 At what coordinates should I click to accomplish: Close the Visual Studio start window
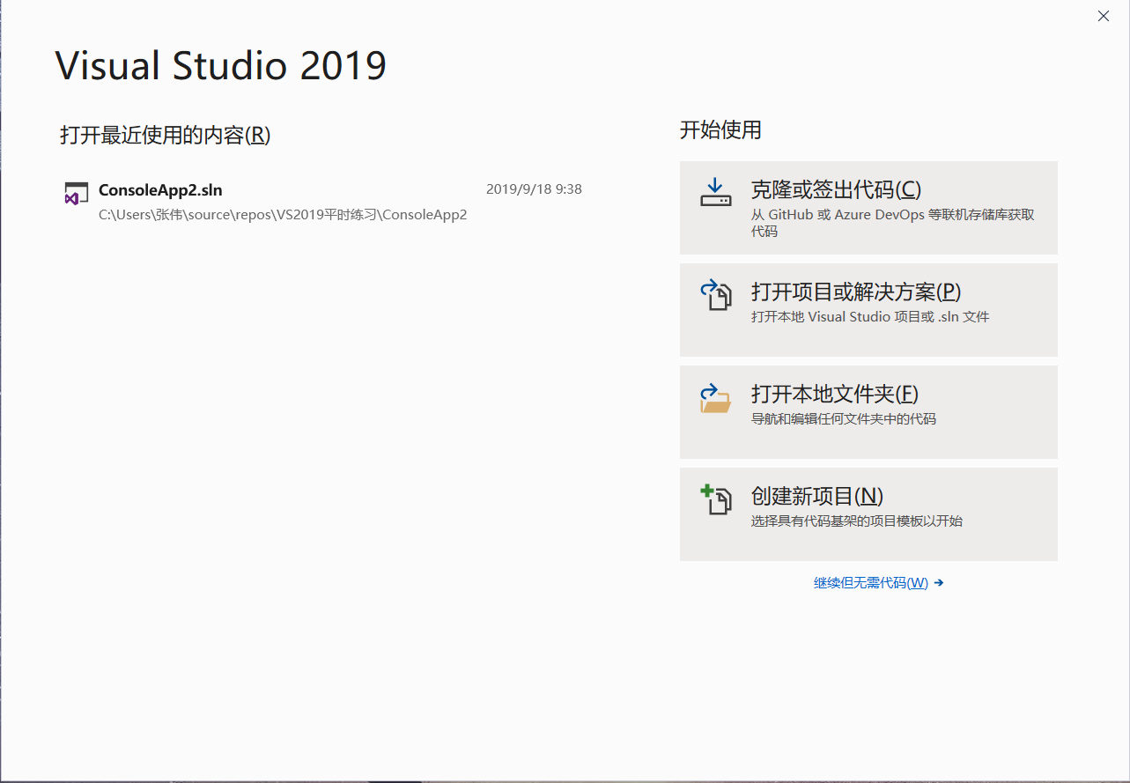[x=1104, y=16]
